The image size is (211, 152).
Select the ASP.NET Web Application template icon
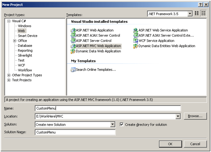coord(73,30)
